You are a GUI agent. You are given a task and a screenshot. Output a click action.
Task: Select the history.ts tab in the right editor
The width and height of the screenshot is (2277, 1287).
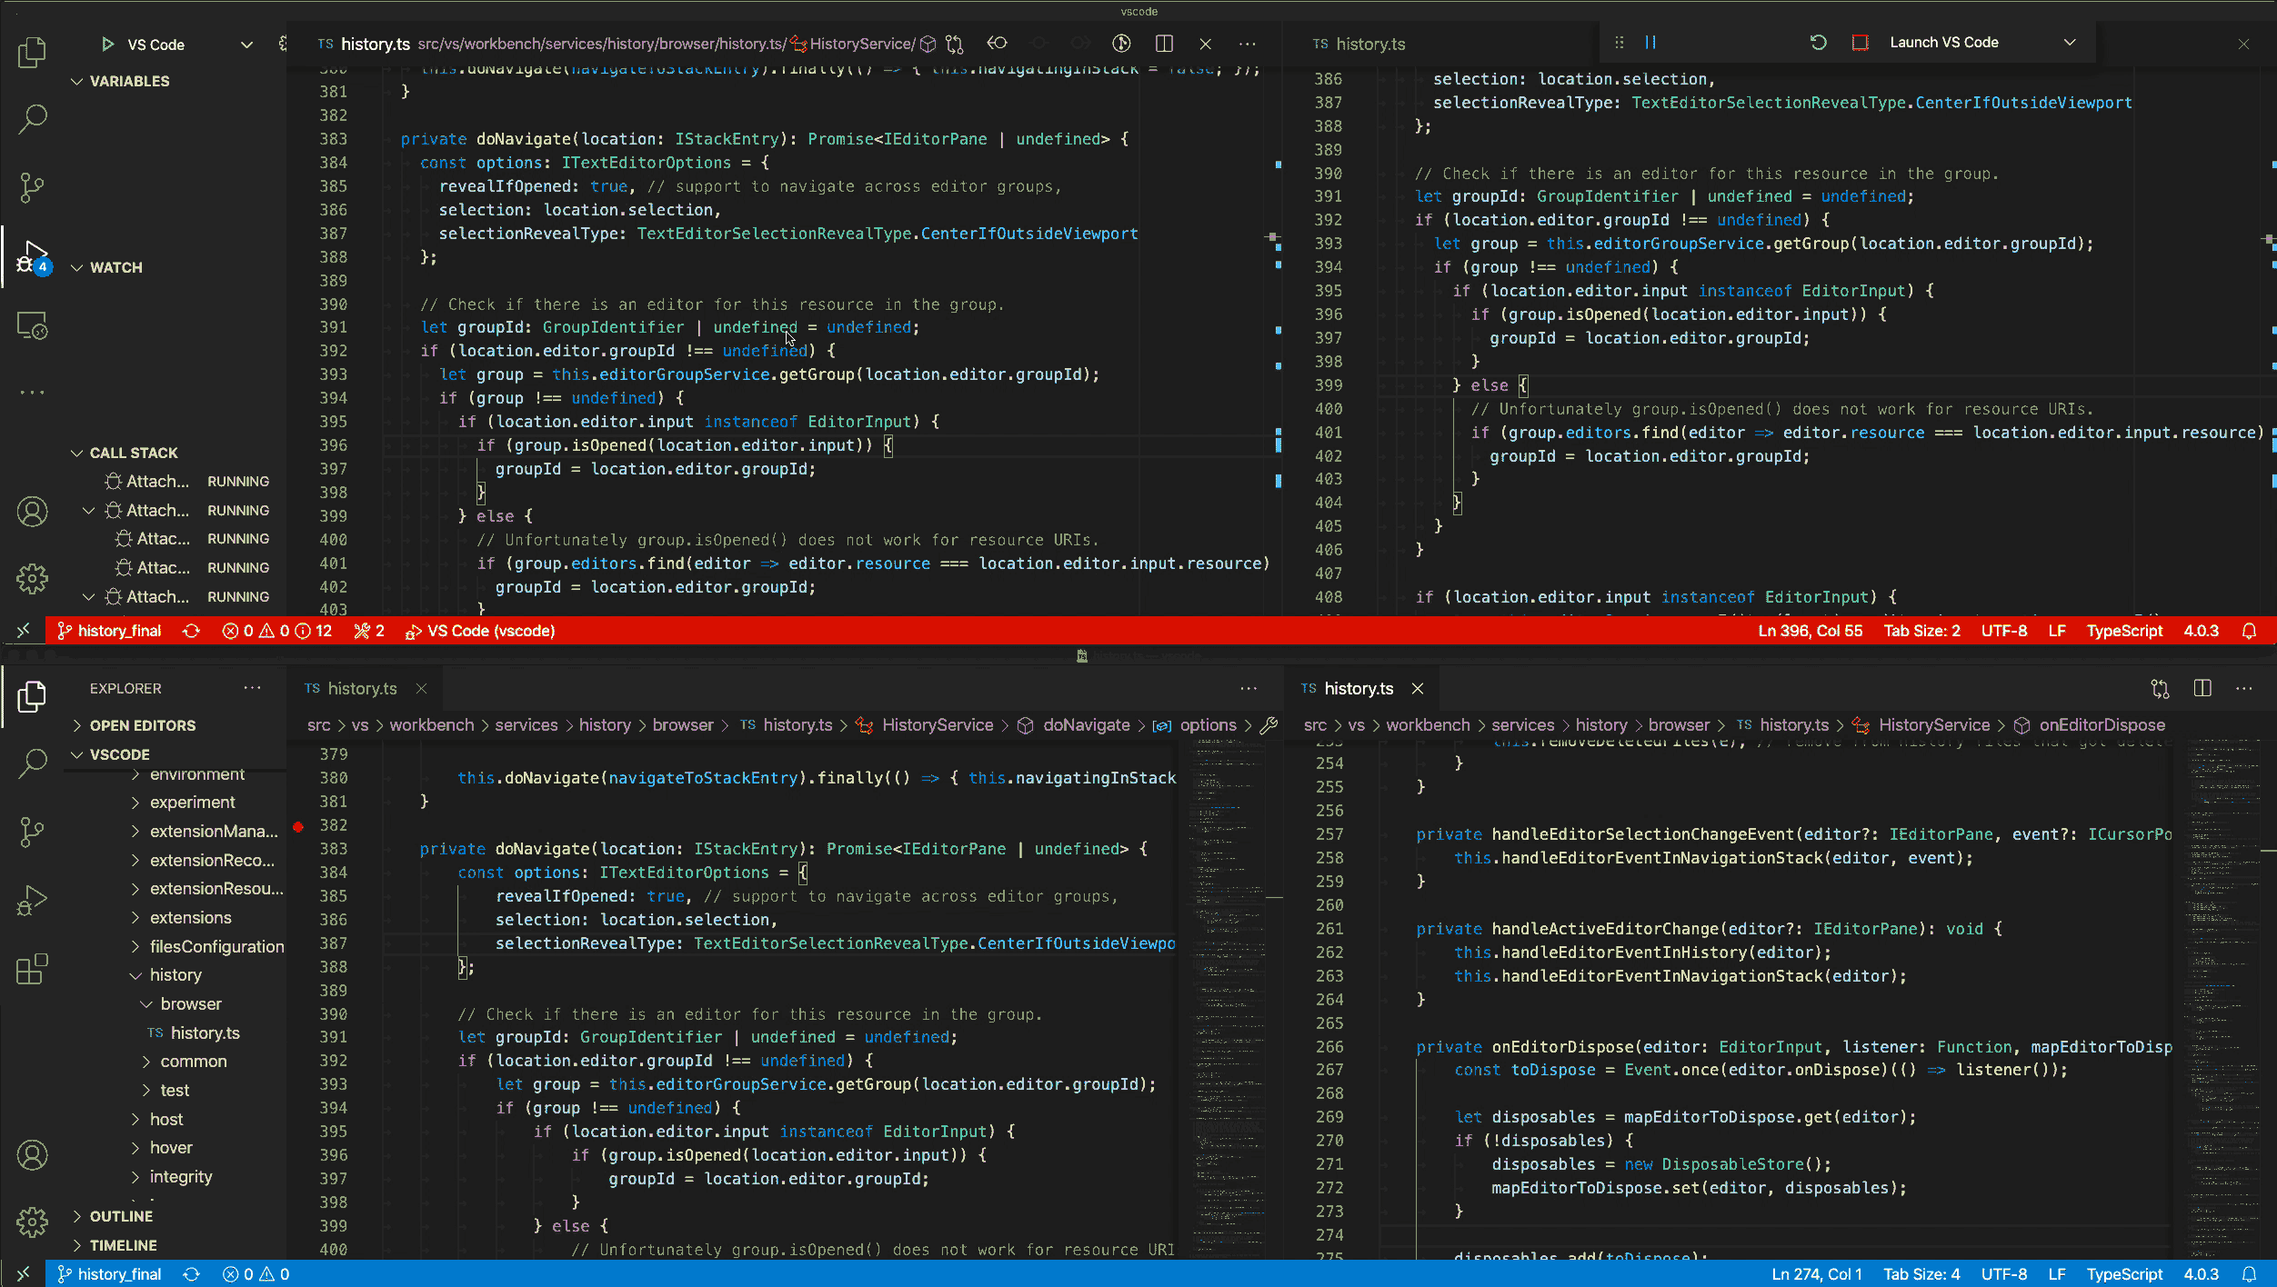point(1359,688)
